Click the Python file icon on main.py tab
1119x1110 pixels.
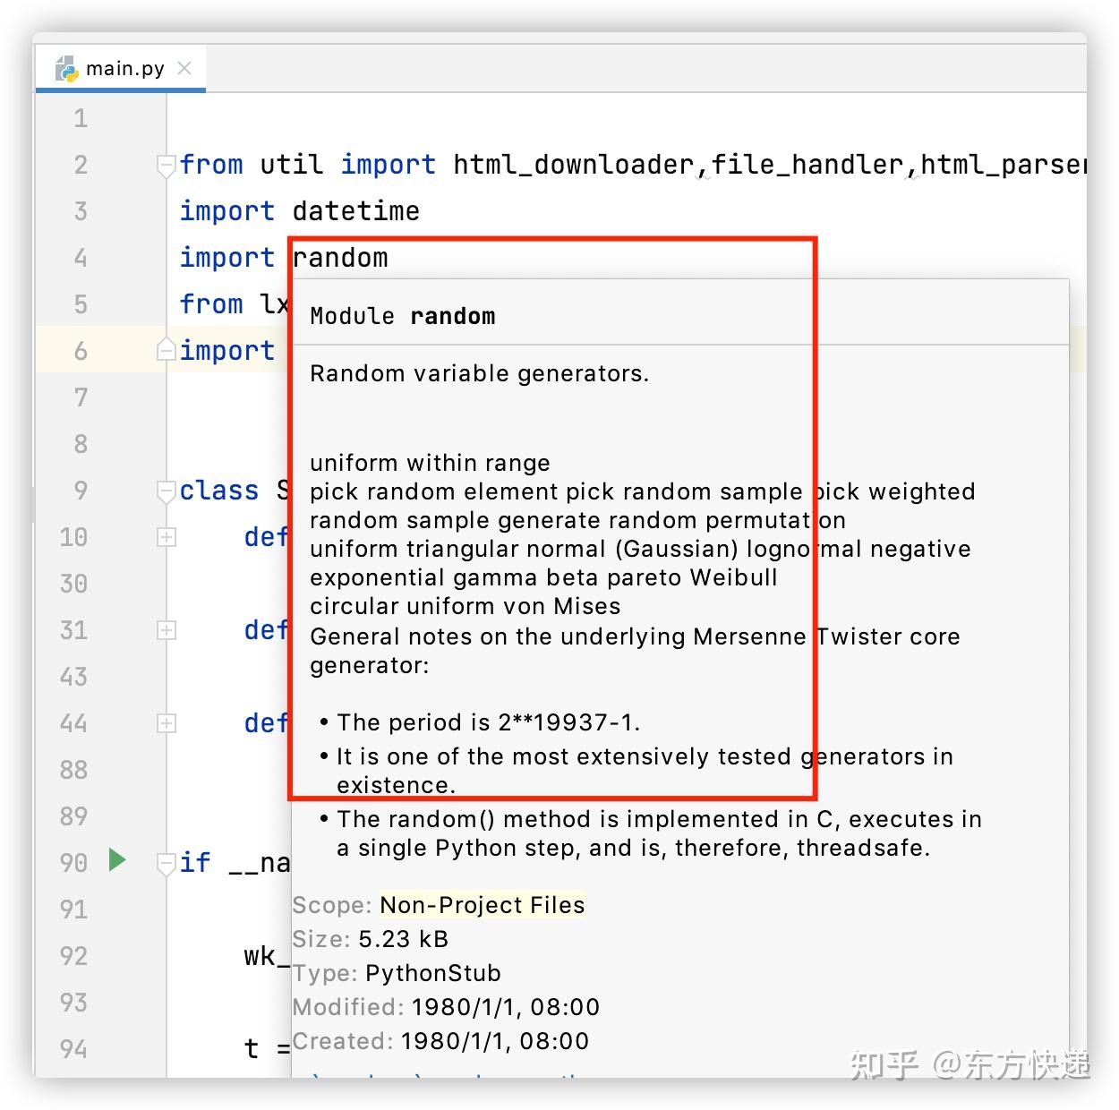pyautogui.click(x=66, y=69)
